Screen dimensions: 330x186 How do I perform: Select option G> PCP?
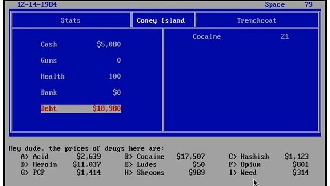point(32,173)
